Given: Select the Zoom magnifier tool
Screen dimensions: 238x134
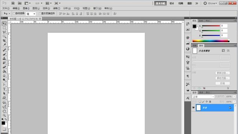Looking at the screenshot, I should 4,115.
